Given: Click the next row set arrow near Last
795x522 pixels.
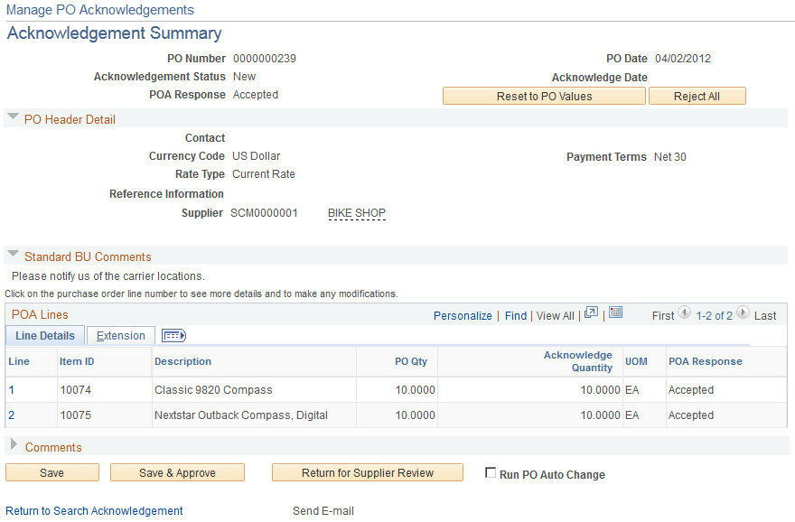Looking at the screenshot, I should point(742,314).
